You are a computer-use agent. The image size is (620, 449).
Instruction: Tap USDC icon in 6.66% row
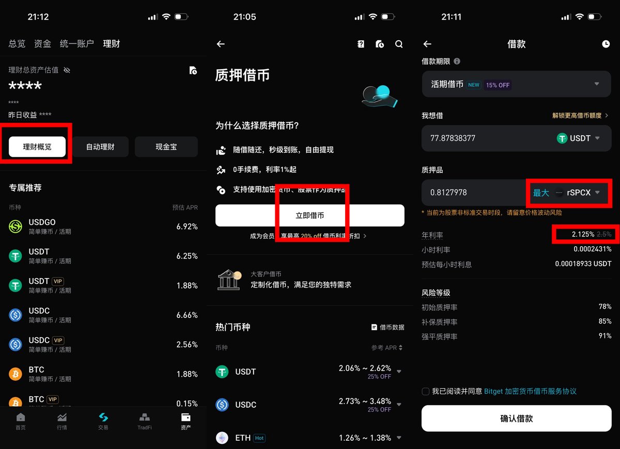coord(16,315)
